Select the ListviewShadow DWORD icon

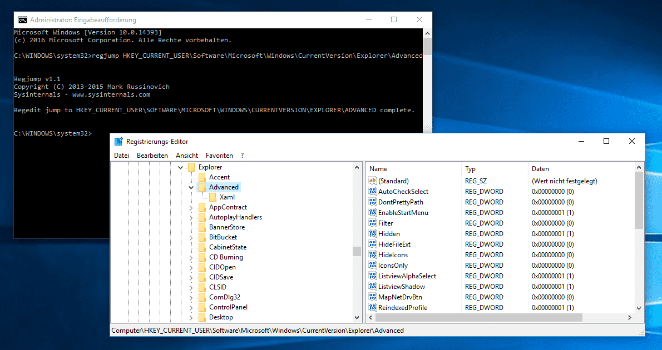pyautogui.click(x=372, y=286)
